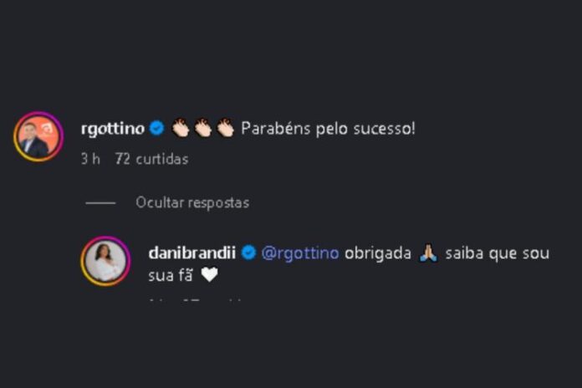Open danibrandii's profile picture
Viewport: 582px width, 388px height.
pyautogui.click(x=105, y=261)
